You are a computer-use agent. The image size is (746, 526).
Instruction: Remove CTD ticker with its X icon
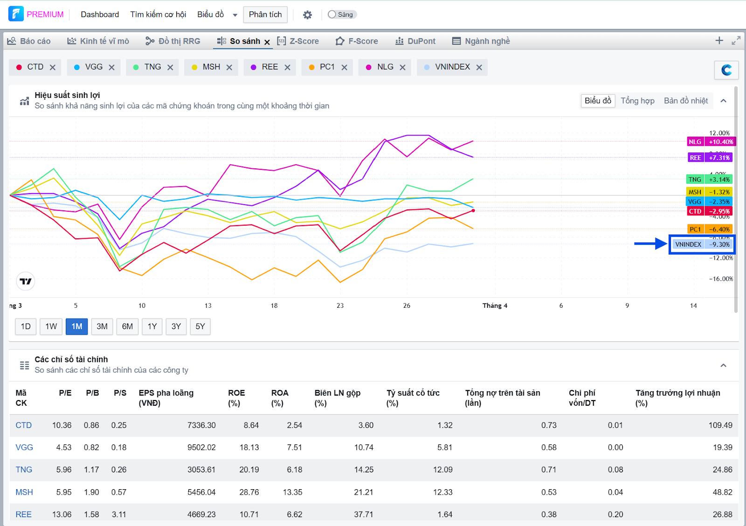[53, 68]
